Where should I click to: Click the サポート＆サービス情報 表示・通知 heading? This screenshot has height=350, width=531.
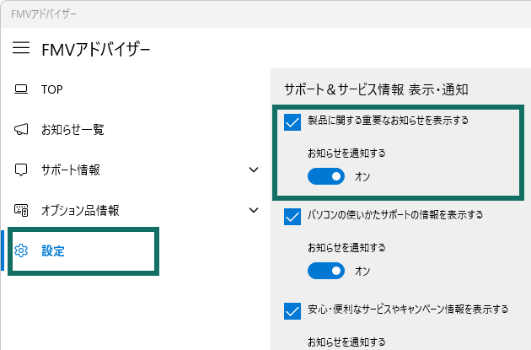(376, 89)
